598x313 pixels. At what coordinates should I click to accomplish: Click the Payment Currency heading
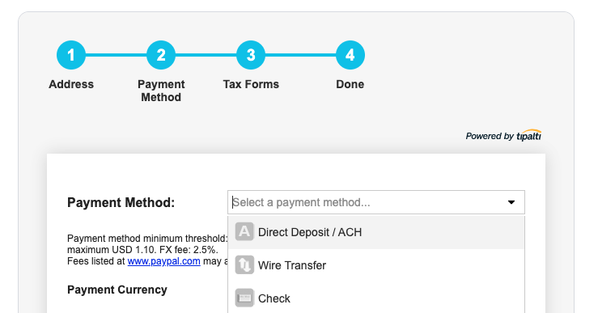pyautogui.click(x=117, y=290)
